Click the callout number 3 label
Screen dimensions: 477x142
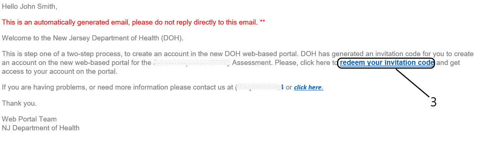tap(434, 102)
